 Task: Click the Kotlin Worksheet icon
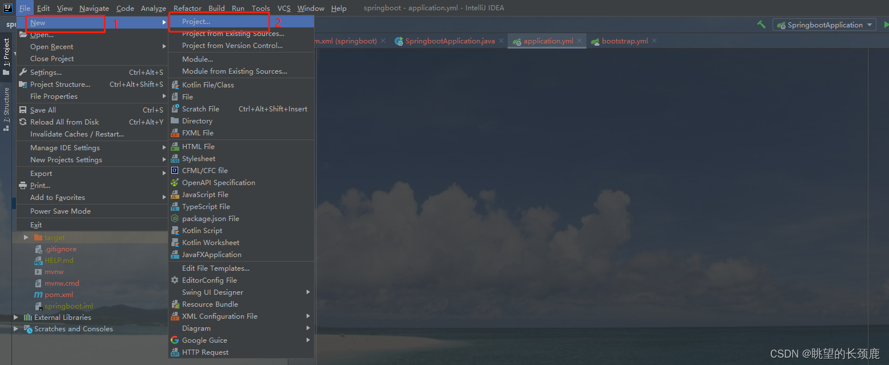tap(175, 242)
